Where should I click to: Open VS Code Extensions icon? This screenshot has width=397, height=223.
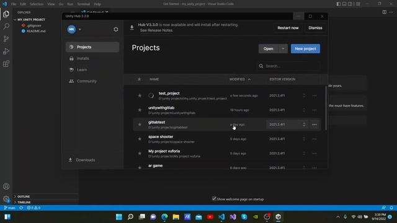click(6, 63)
